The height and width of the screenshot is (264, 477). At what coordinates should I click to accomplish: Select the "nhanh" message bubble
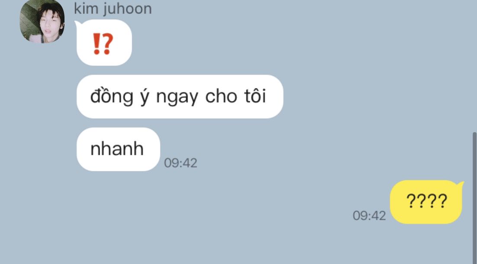[118, 149]
